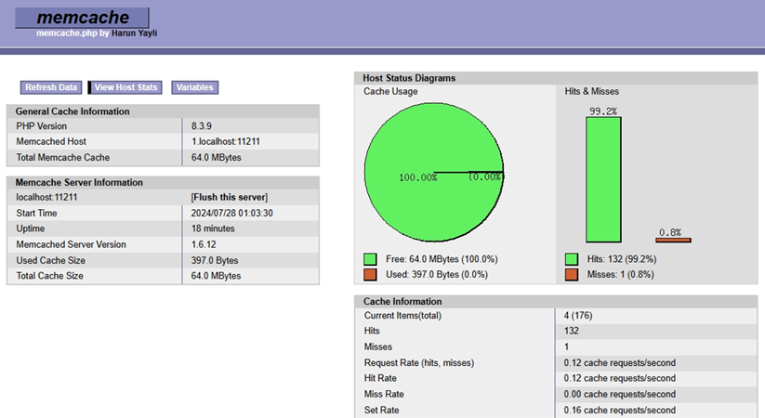
Task: Click the Refresh Data button
Action: (x=51, y=87)
